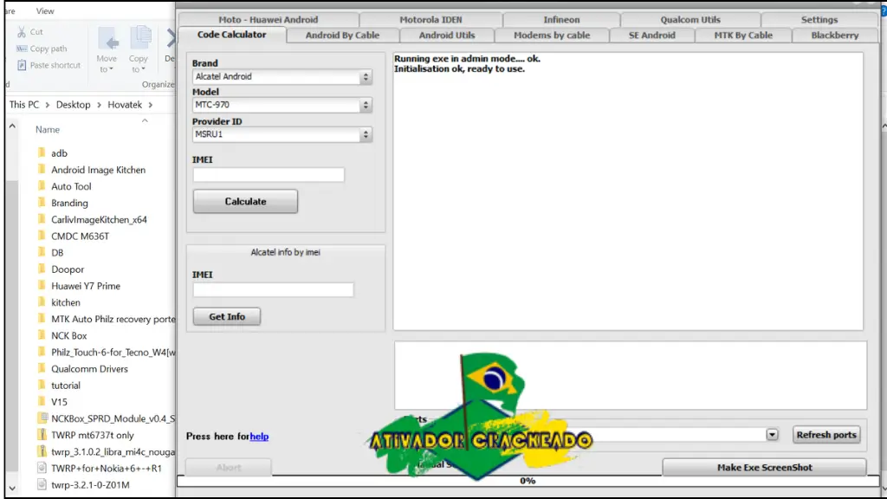887x499 pixels.
Task: Open the Moto - Huawei Android tab
Action: [269, 19]
